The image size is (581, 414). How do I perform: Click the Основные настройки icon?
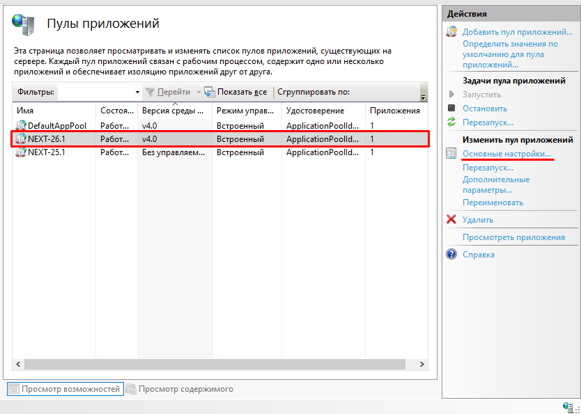coord(450,154)
